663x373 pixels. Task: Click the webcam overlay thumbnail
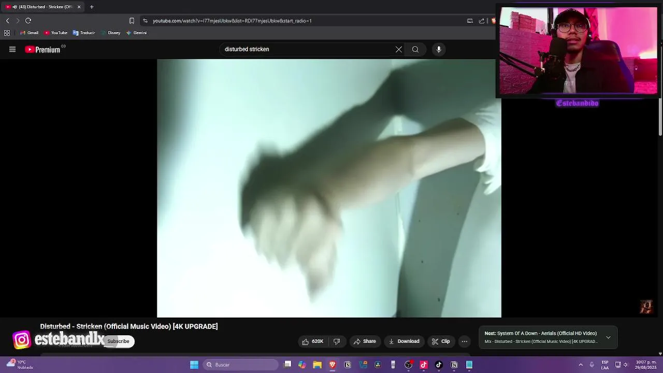point(579,50)
